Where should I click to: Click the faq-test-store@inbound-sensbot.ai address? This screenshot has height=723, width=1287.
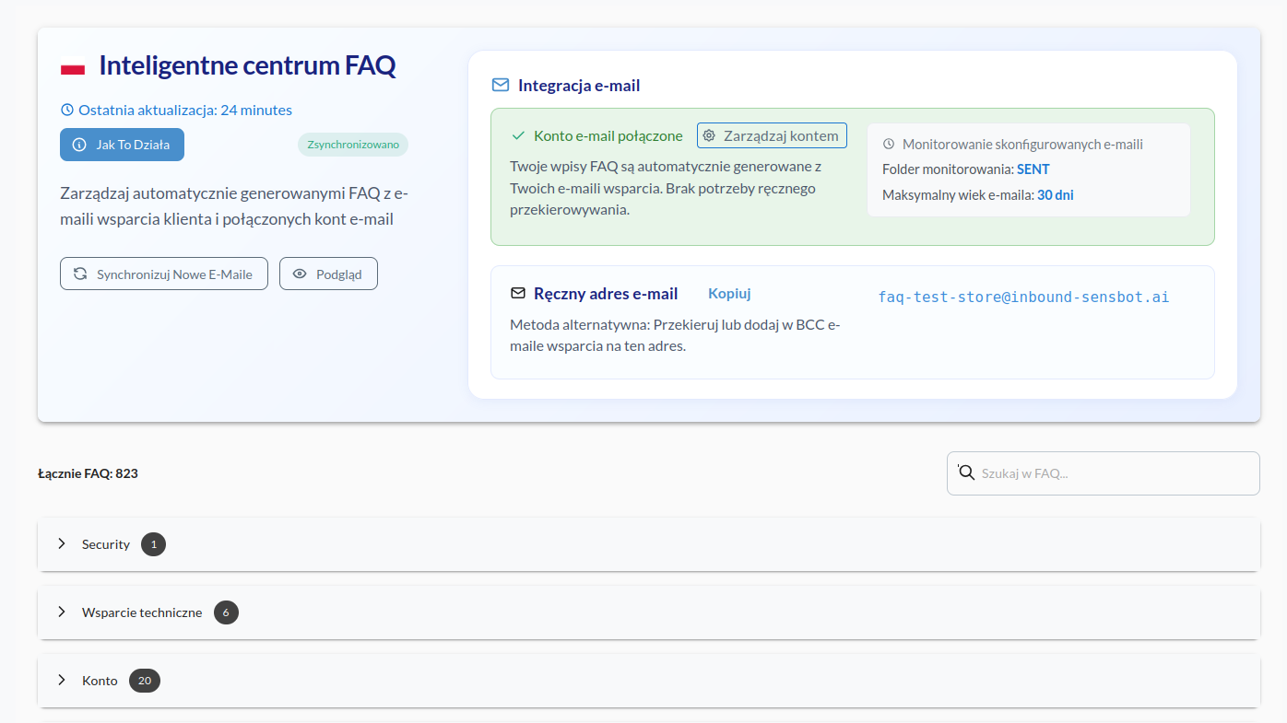click(1023, 297)
